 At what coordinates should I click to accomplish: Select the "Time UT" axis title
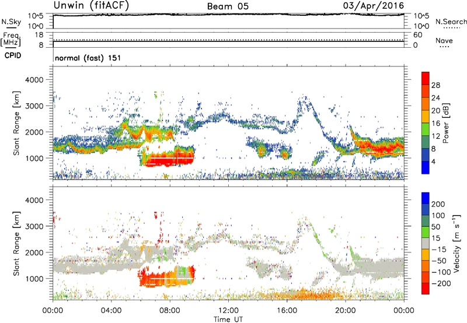(x=228, y=320)
